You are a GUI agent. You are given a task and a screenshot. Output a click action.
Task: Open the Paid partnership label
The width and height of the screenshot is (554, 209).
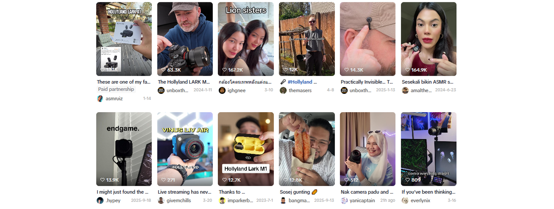116,89
